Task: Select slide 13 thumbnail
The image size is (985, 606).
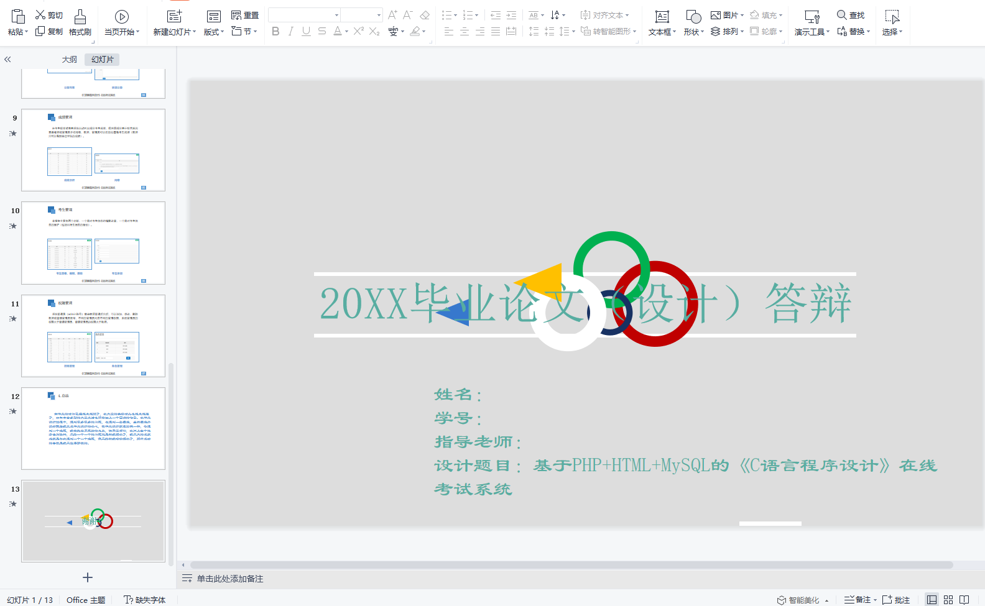Action: (93, 521)
